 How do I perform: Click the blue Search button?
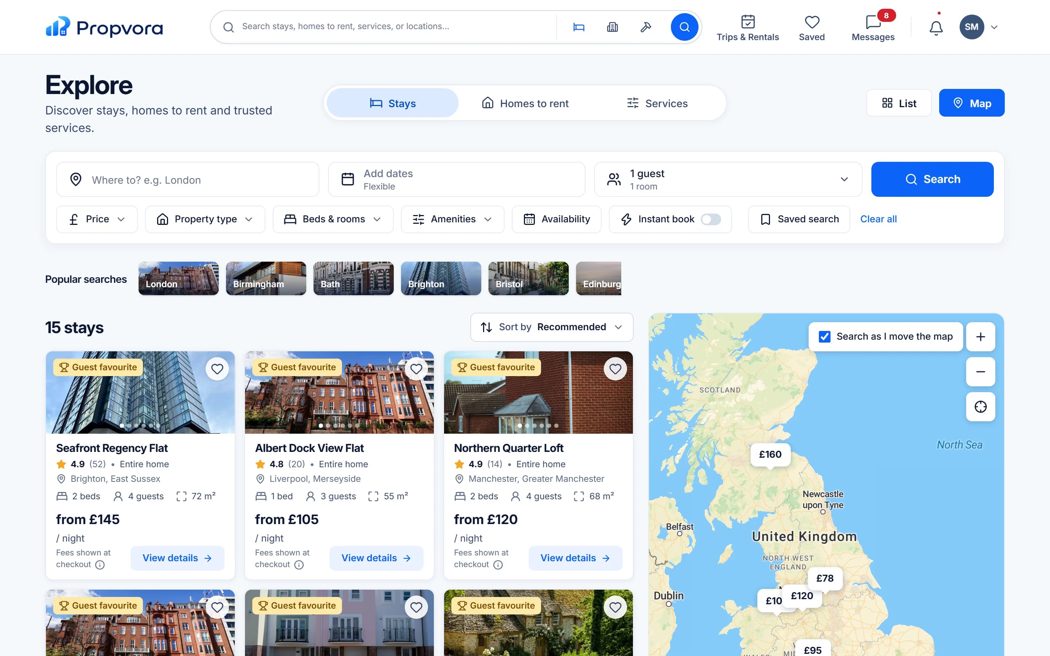932,179
